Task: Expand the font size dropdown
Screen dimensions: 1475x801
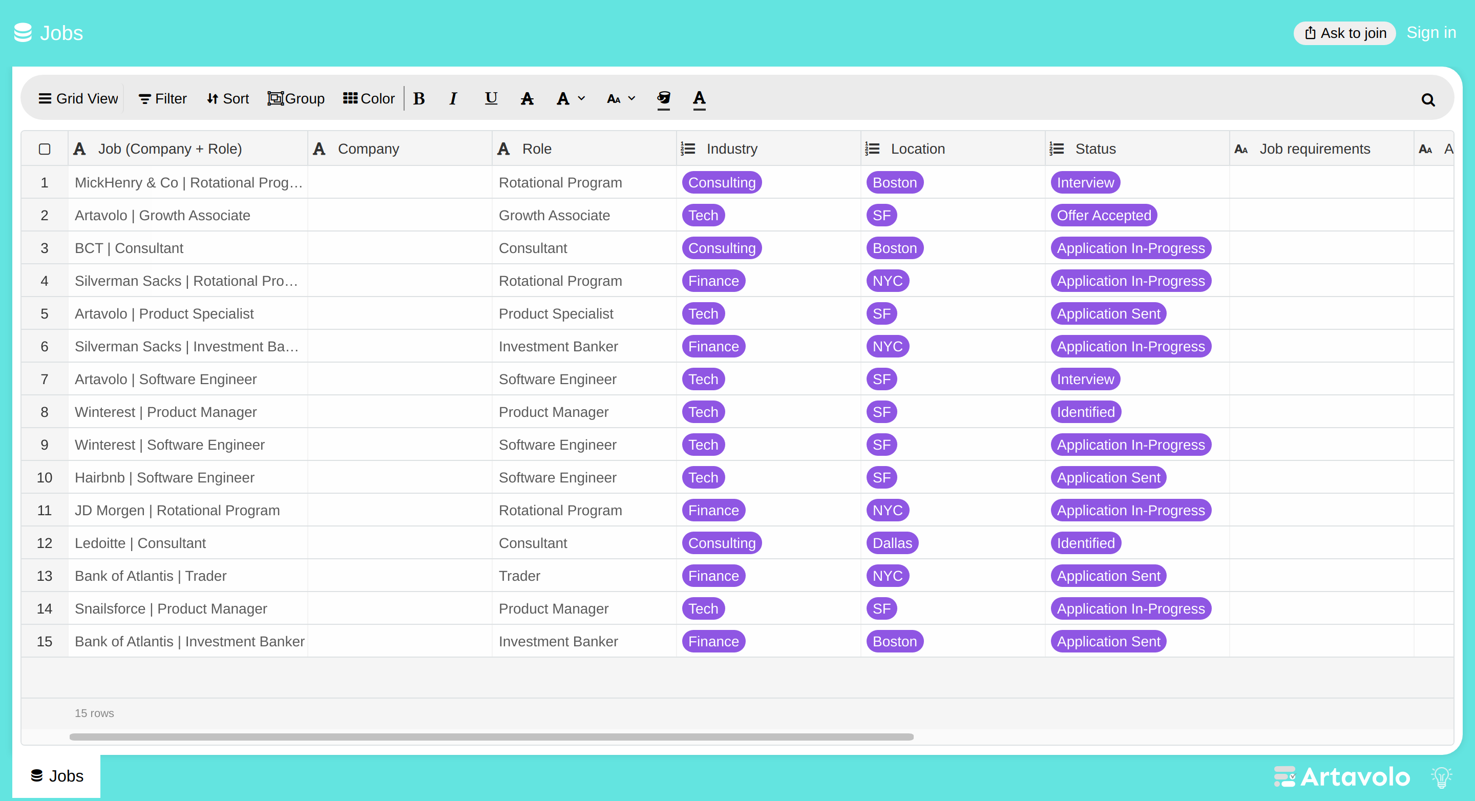Action: (621, 98)
